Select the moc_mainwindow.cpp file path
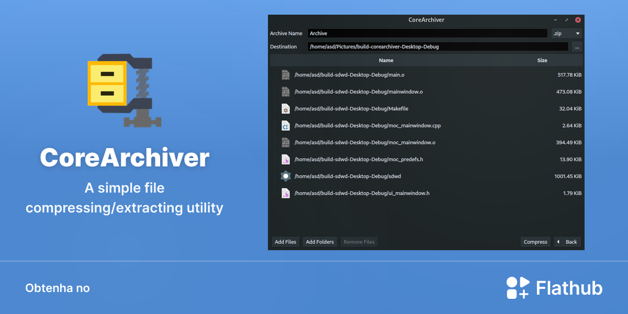The image size is (628, 314). click(x=368, y=126)
